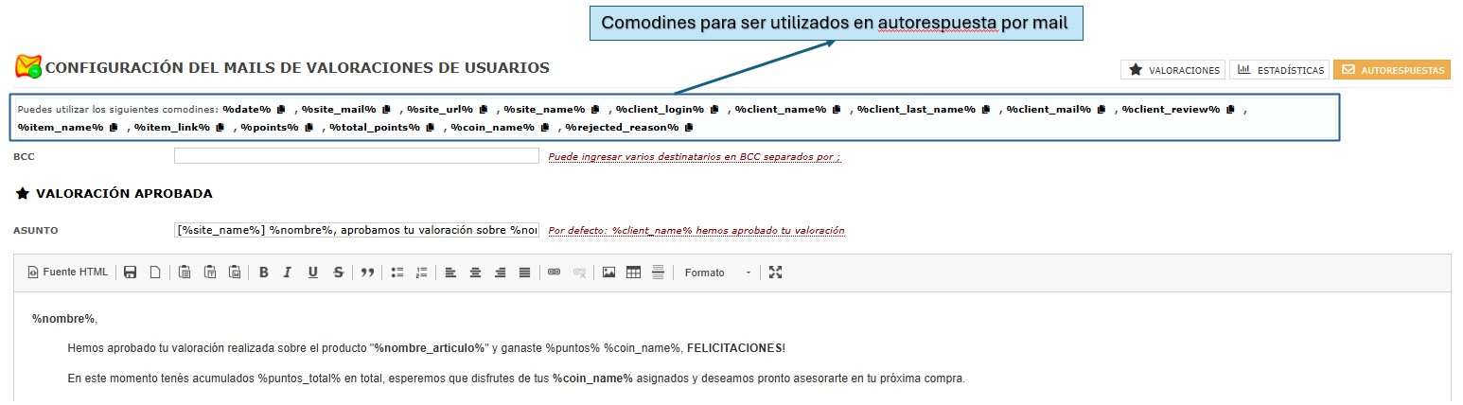Click the Autorespuestas button
Viewport: 1463px width, 405px height.
(1391, 70)
